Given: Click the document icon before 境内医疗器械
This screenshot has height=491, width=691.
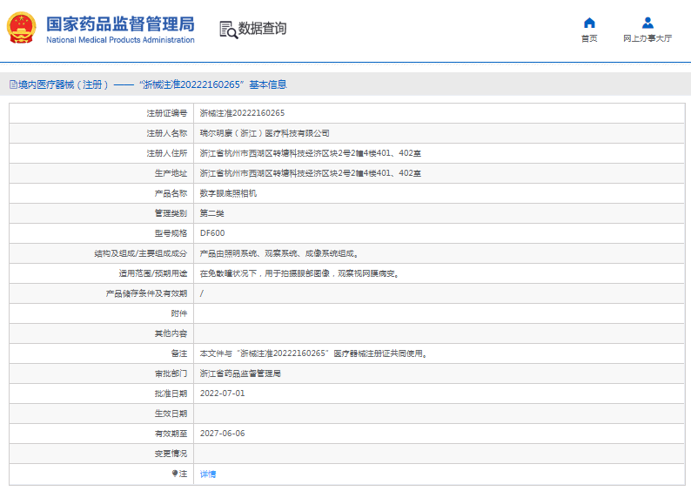Looking at the screenshot, I should (14, 84).
